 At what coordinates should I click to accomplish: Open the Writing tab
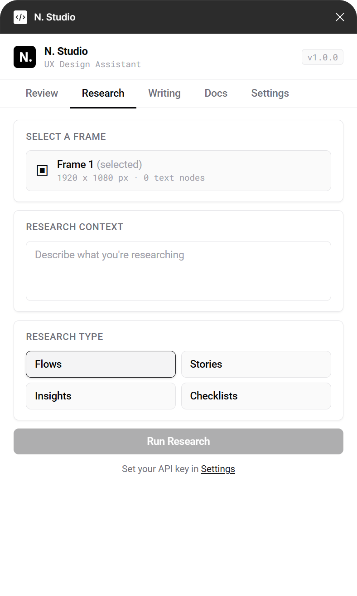click(164, 93)
